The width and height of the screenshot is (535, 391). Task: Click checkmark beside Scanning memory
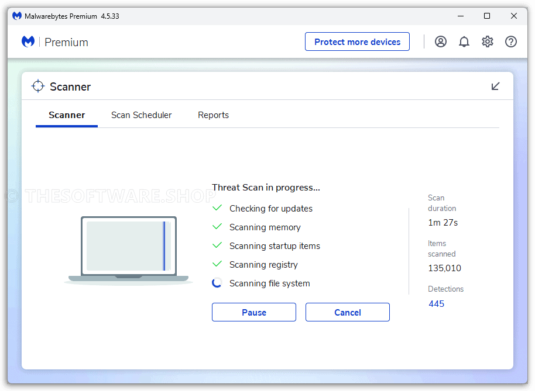217,227
